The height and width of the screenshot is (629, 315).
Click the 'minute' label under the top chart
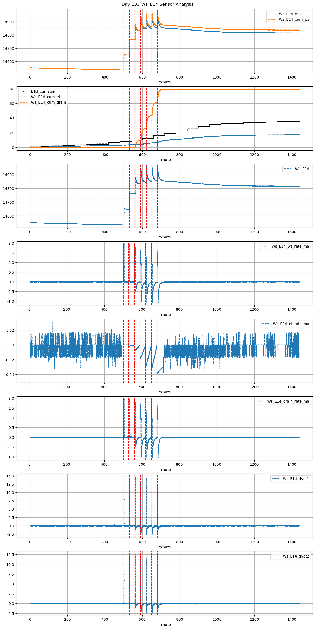164,82
